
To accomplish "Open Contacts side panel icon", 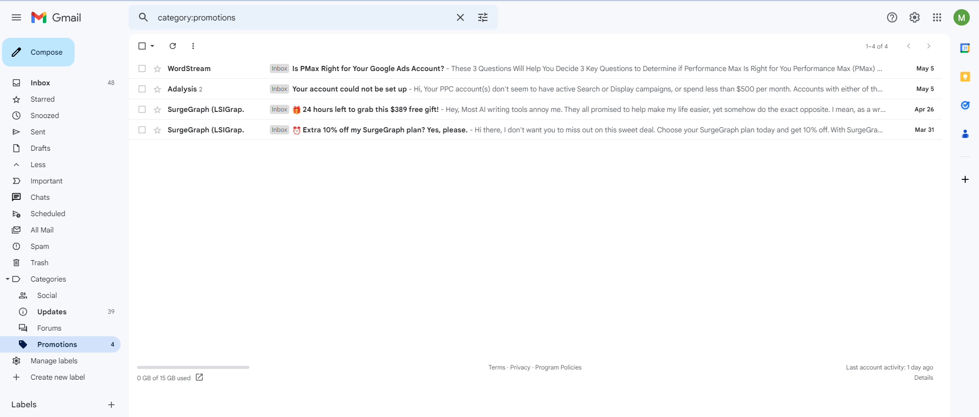I will tap(965, 134).
